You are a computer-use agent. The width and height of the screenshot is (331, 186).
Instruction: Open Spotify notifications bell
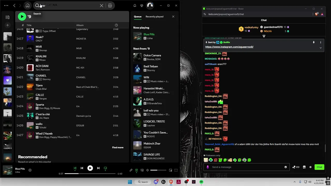[x=135, y=5]
